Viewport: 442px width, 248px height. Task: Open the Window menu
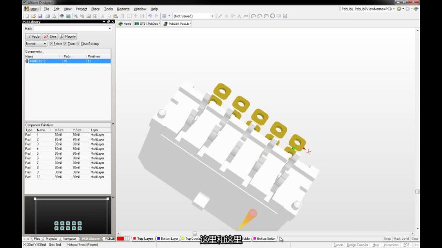tap(140, 9)
